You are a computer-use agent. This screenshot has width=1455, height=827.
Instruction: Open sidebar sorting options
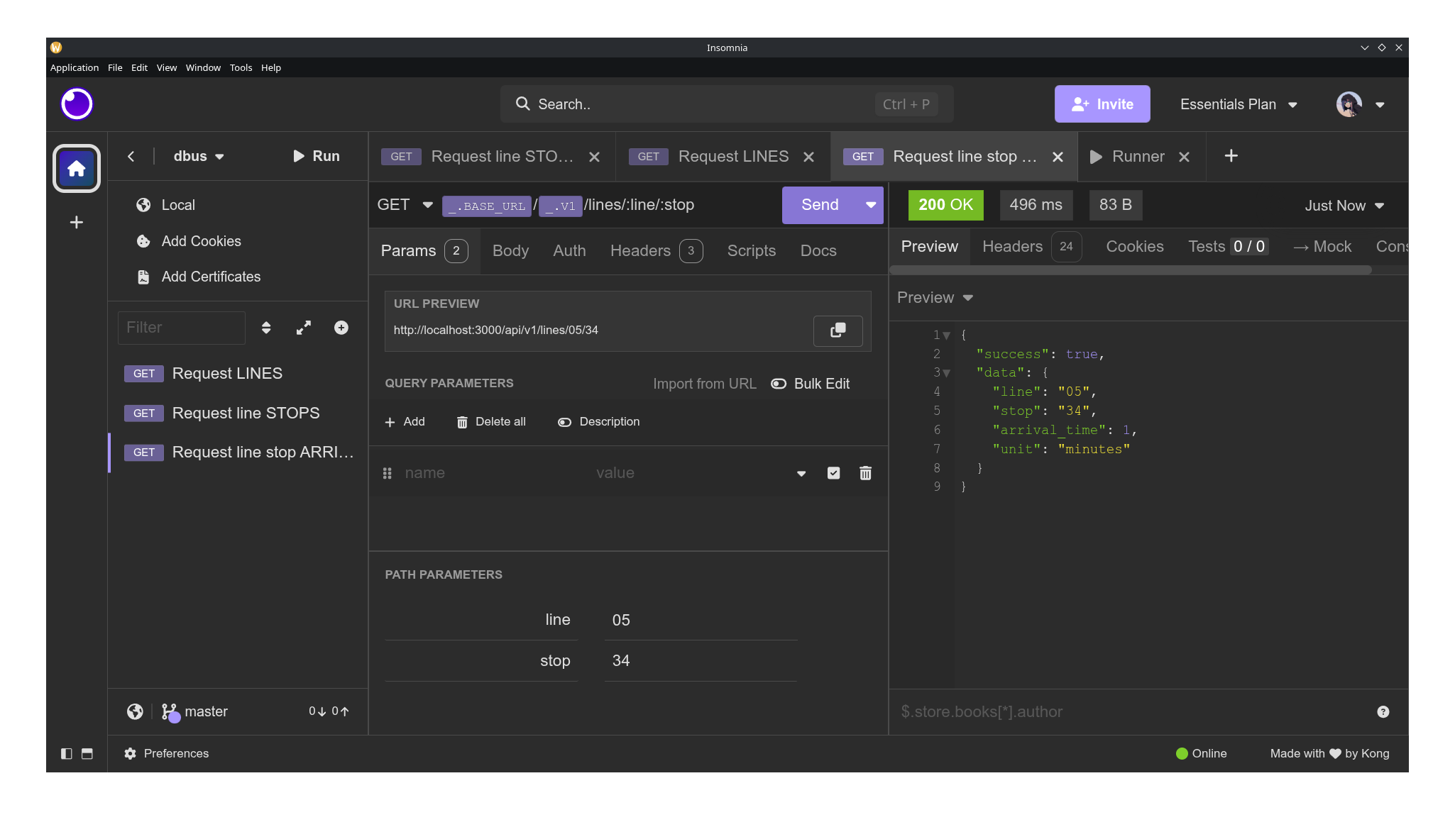pyautogui.click(x=265, y=327)
